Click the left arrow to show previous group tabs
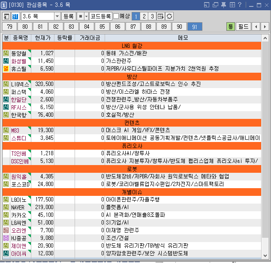 click(x=256, y=27)
